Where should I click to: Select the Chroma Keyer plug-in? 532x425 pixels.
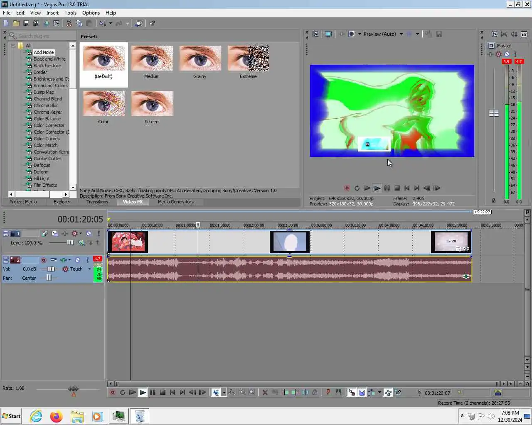[47, 112]
